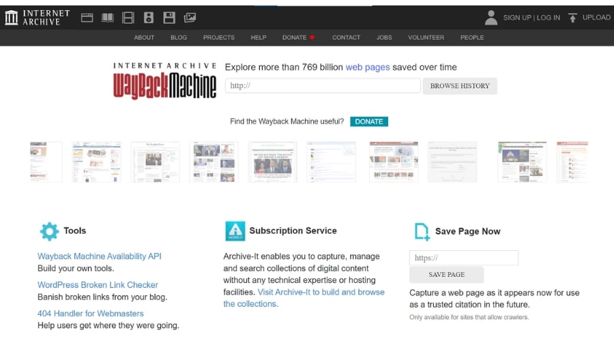
Task: Open the first archived site thumbnail
Action: coord(46,162)
